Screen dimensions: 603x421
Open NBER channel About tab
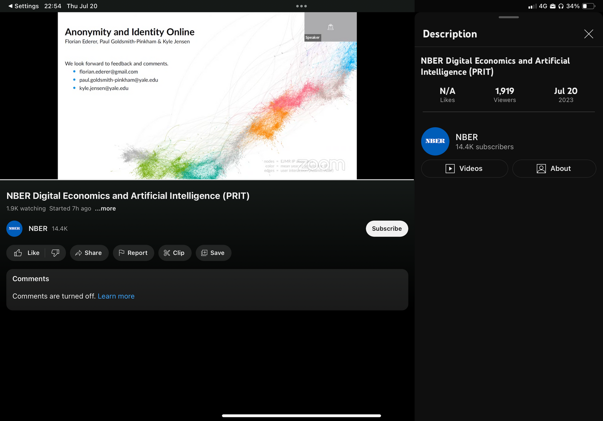554,169
